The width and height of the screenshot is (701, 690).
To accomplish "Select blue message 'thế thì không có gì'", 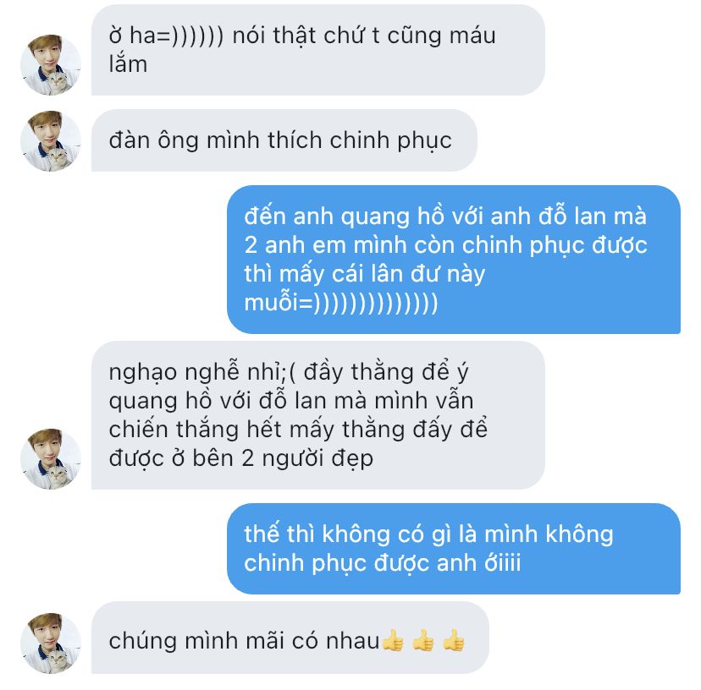I will [454, 549].
